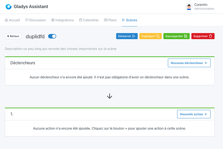Viewport: 223px width, 149px height.
Task: Click the scene description text
Action: click(x=60, y=49)
